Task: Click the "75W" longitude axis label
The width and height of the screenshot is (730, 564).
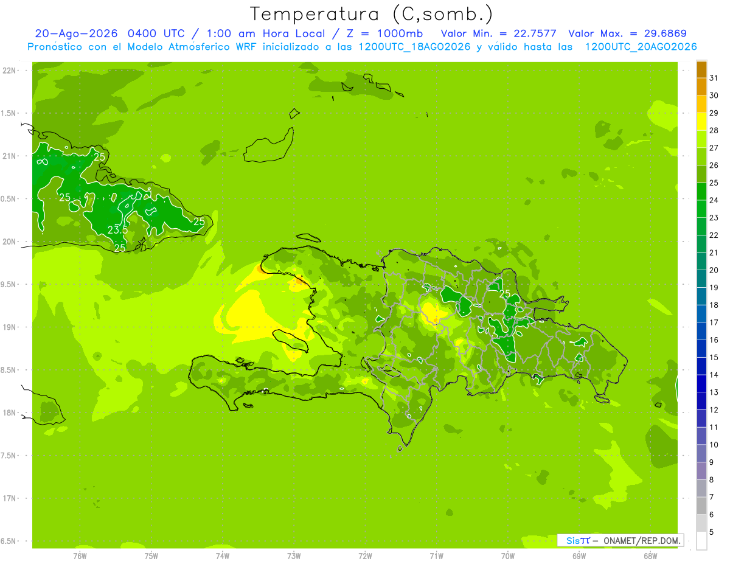Action: click(151, 556)
